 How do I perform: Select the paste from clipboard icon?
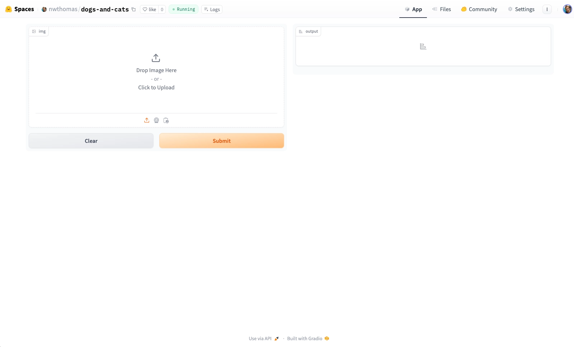click(166, 120)
